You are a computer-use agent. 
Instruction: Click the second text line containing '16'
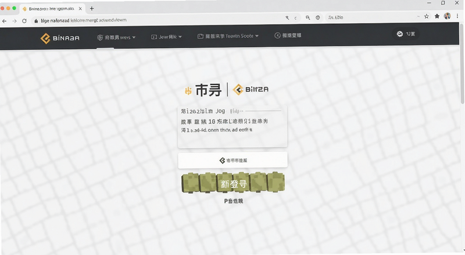[224, 121]
